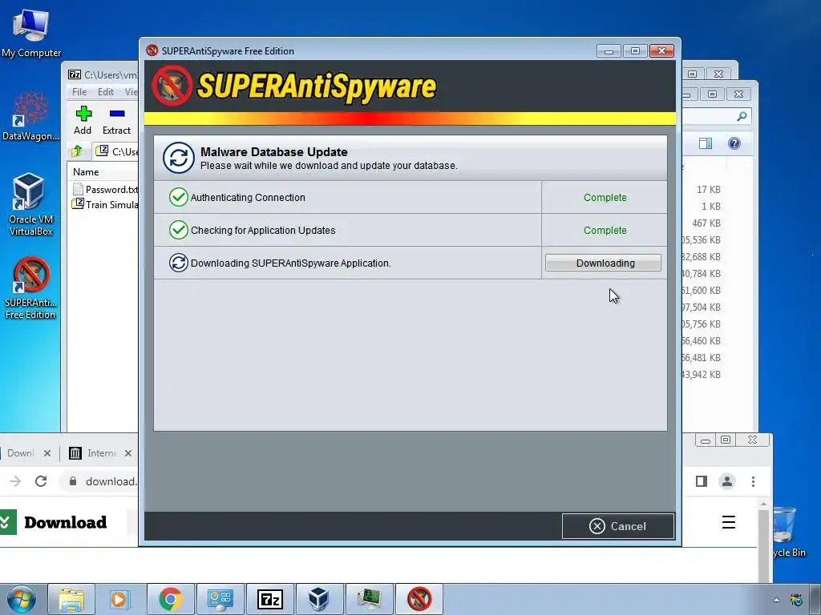Image resolution: width=821 pixels, height=615 pixels.
Task: Select Train Simula archive in 7-Zip list
Action: [105, 204]
